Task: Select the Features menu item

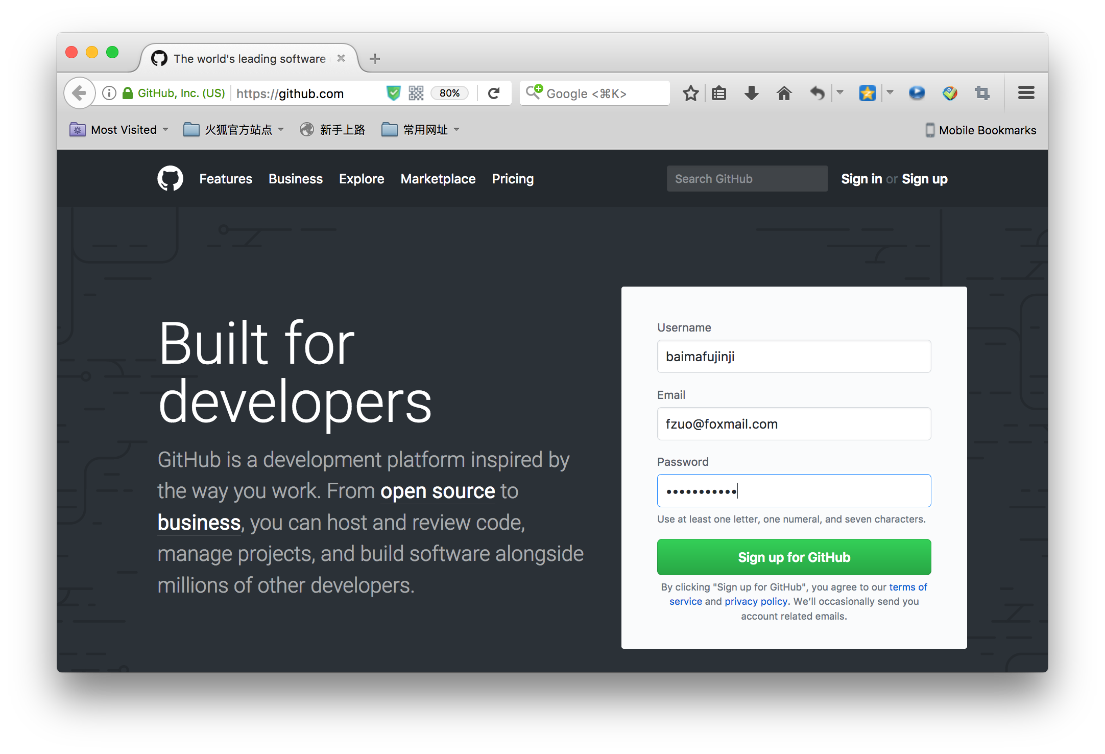Action: click(225, 177)
